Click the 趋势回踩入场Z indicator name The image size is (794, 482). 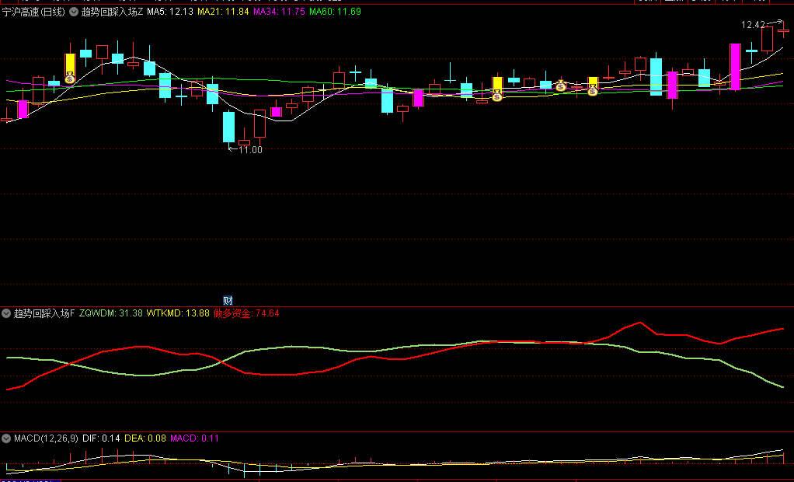coord(113,12)
